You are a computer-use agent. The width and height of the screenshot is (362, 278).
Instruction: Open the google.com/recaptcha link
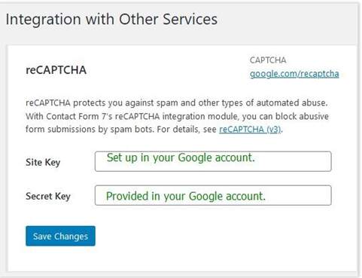(x=294, y=74)
